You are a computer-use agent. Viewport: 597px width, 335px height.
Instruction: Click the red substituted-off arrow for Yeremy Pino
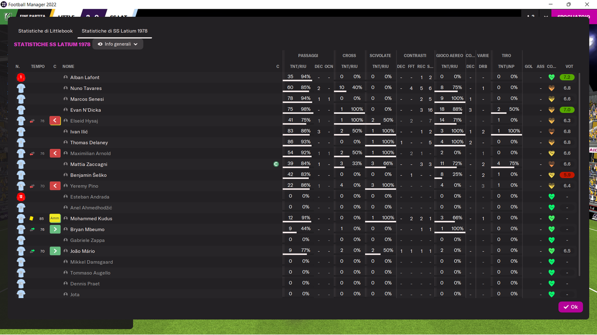point(55,186)
